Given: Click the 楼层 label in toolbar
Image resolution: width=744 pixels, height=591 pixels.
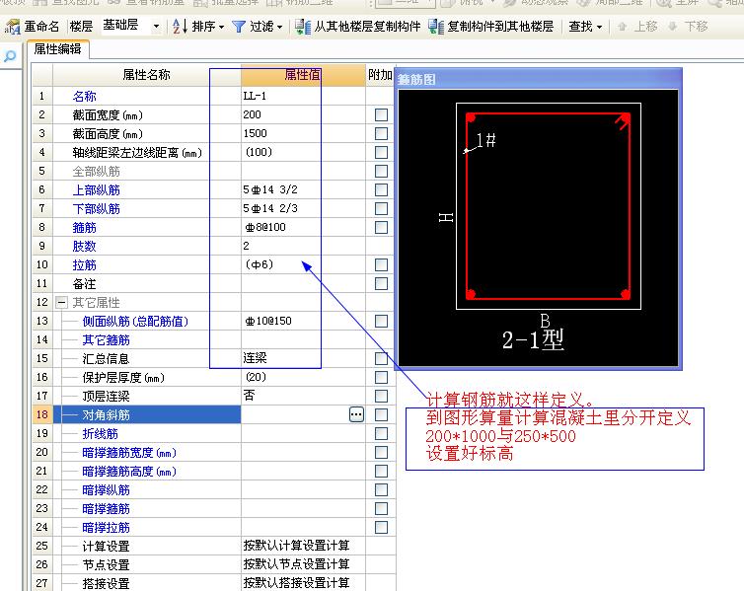Looking at the screenshot, I should click(81, 27).
